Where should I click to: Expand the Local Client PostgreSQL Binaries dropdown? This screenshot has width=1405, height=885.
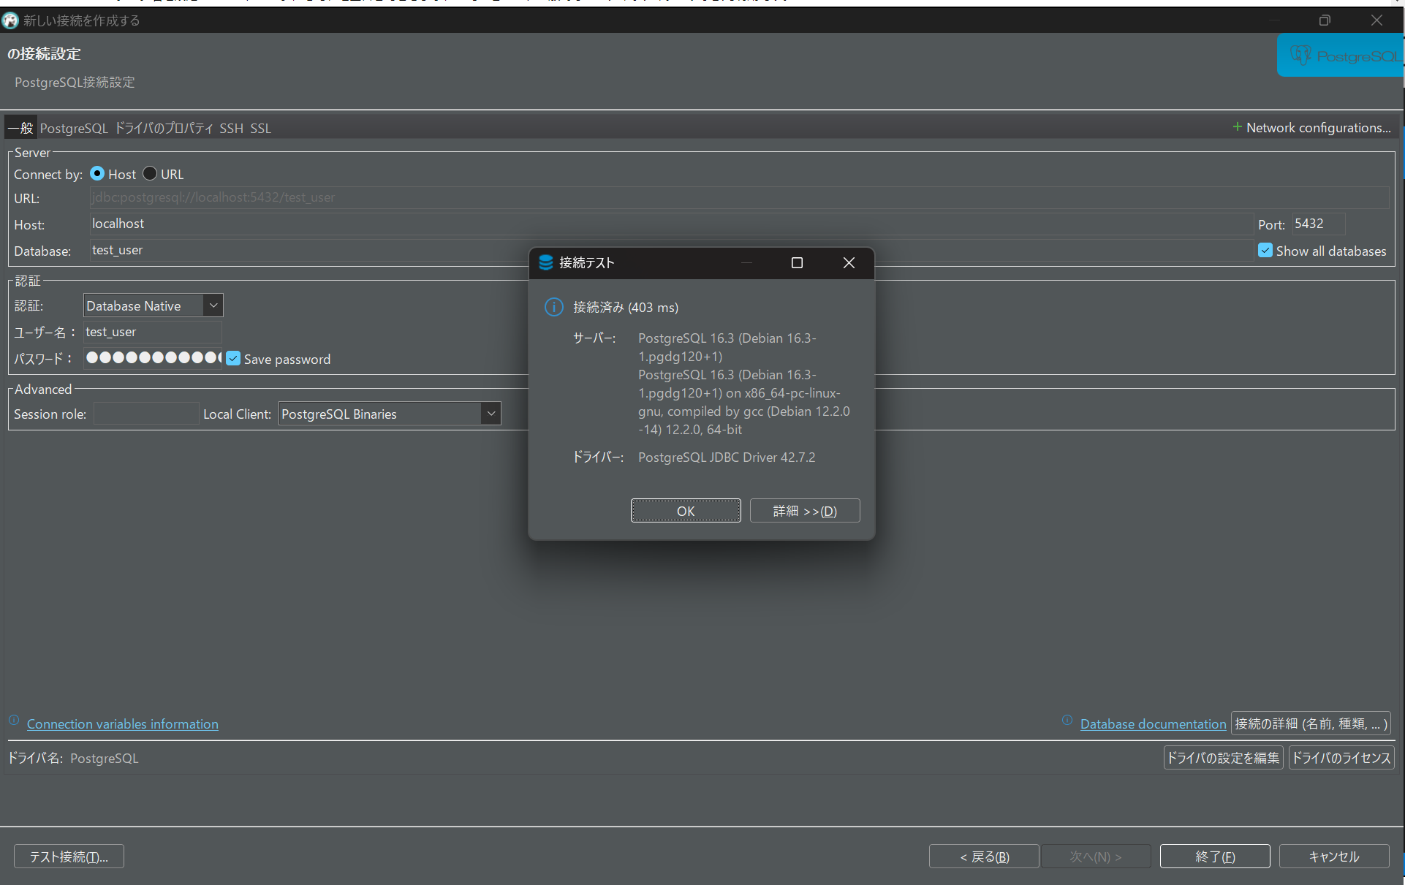click(x=491, y=414)
